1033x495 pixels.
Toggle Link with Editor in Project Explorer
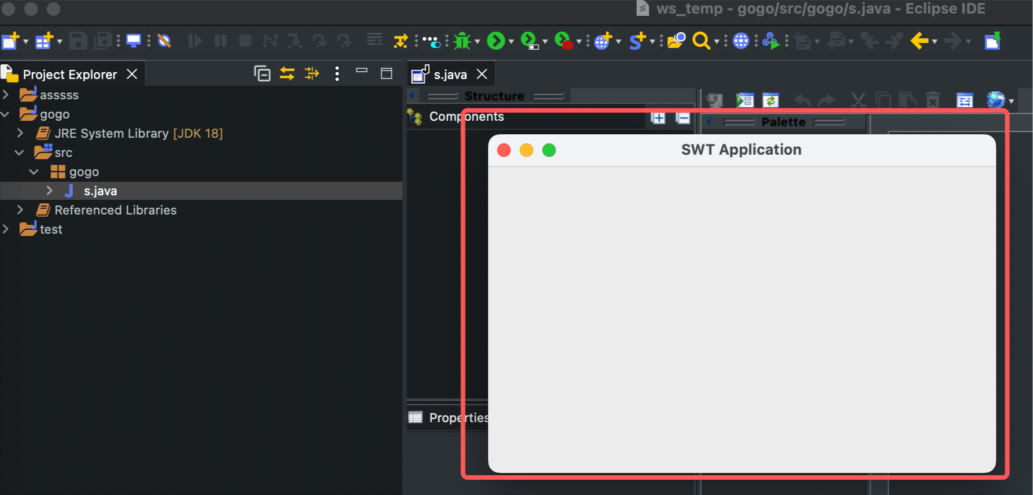[287, 73]
